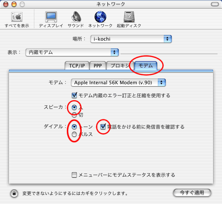Image resolution: width=222 pixels, height=204 pixels.
Task: Toggle modem error correction and compression checkbox
Action: pos(74,95)
